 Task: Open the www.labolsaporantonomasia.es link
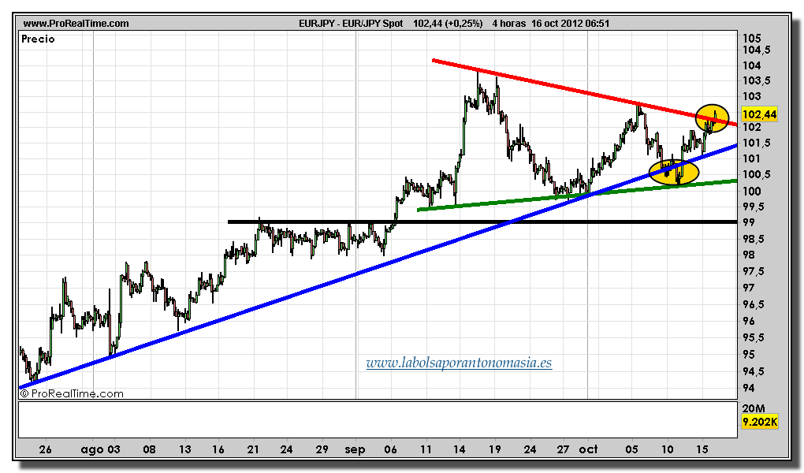tap(459, 363)
